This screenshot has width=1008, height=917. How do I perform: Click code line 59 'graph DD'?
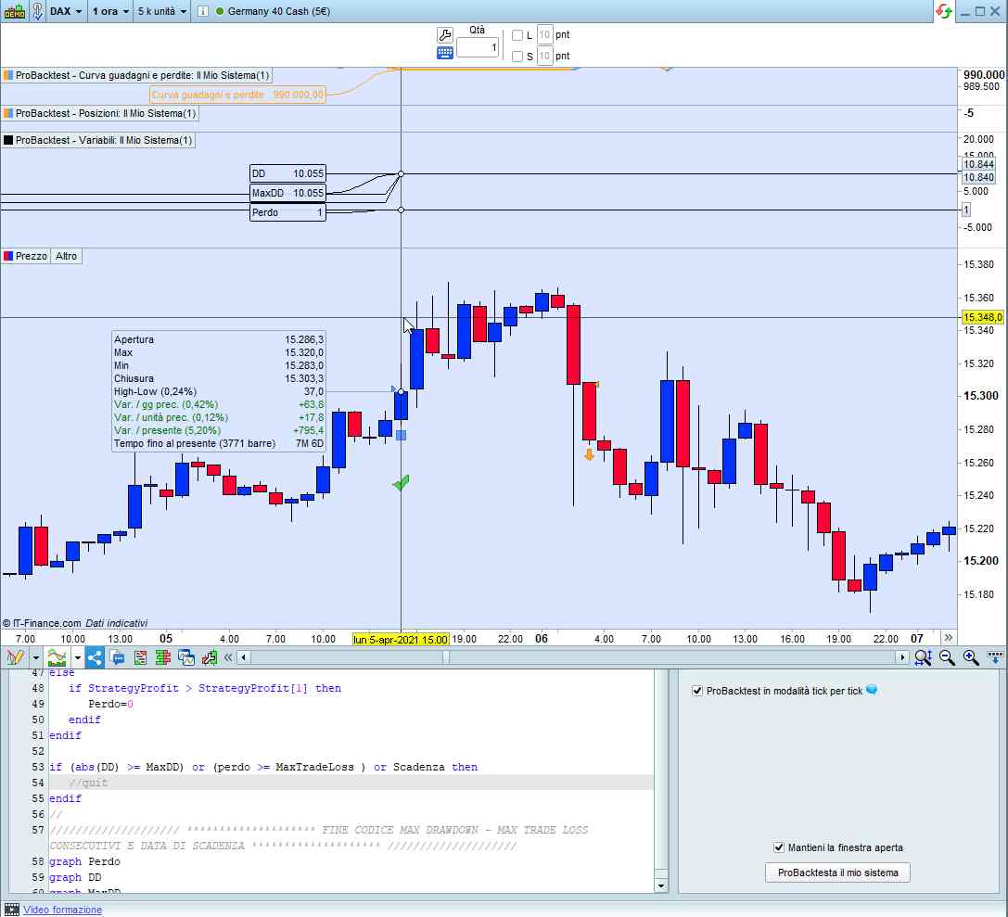tap(75, 877)
